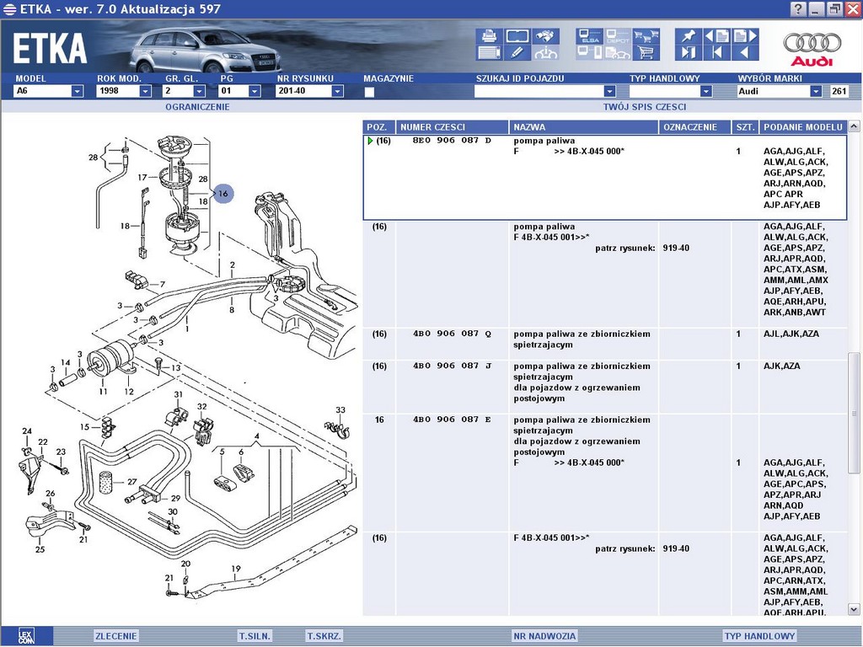Image resolution: width=863 pixels, height=647 pixels.
Task: Click the exit door arrow icon
Action: pyautogui.click(x=688, y=53)
